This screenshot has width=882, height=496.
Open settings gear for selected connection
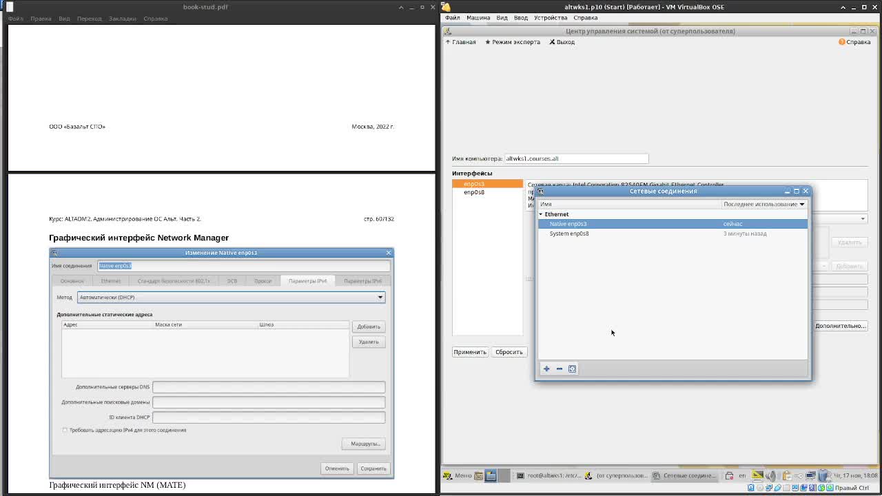click(572, 369)
